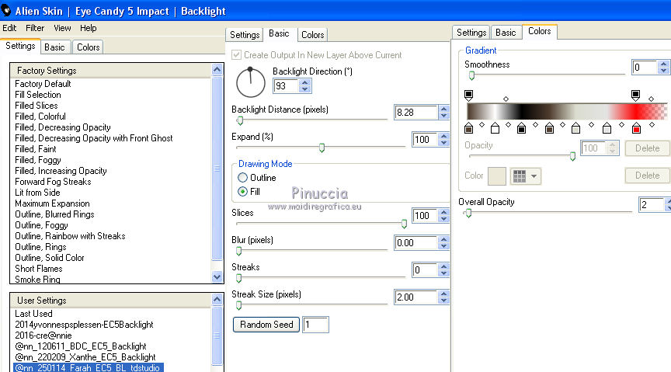Open the Edit menu
The image size is (671, 372).
pyautogui.click(x=9, y=28)
